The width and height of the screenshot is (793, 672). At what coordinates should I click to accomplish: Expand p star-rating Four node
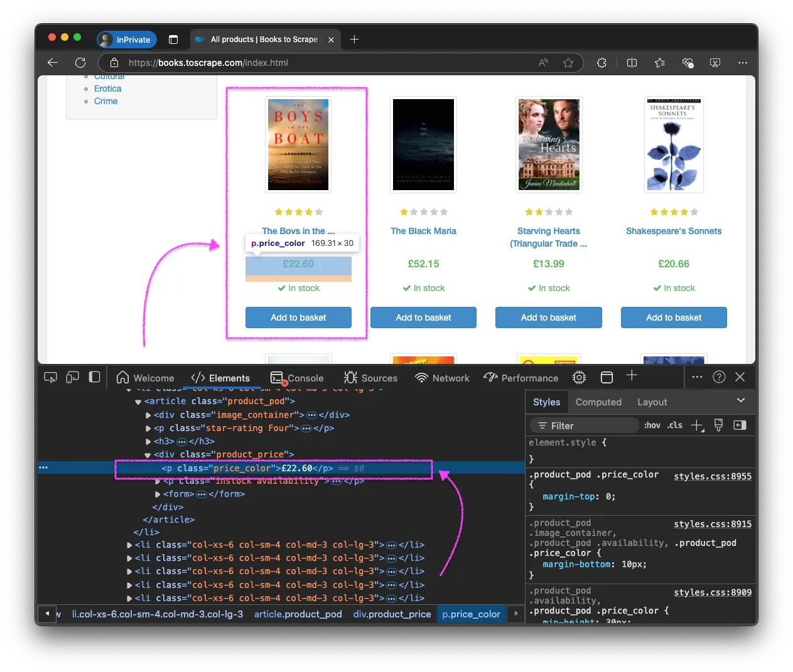[148, 429]
